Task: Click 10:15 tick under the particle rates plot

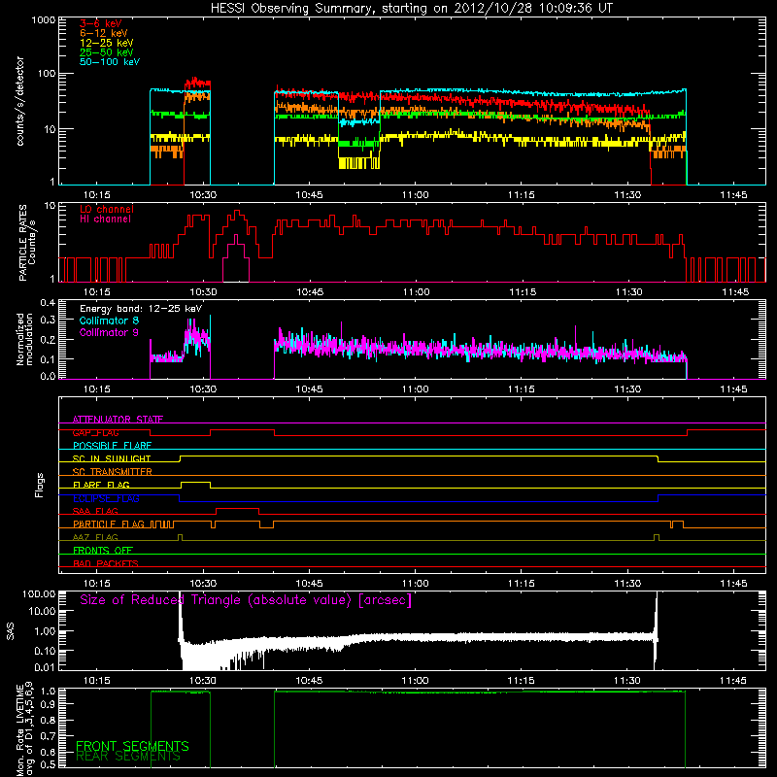Action: 96,292
